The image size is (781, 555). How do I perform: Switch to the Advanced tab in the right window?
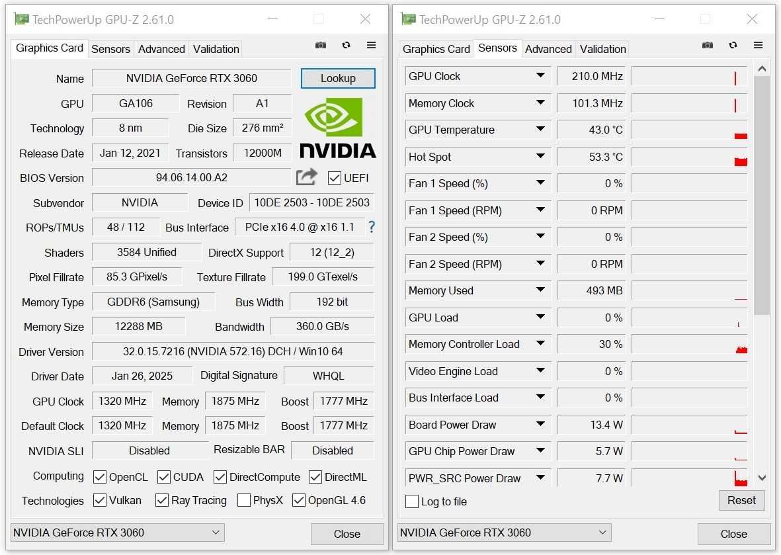[548, 49]
